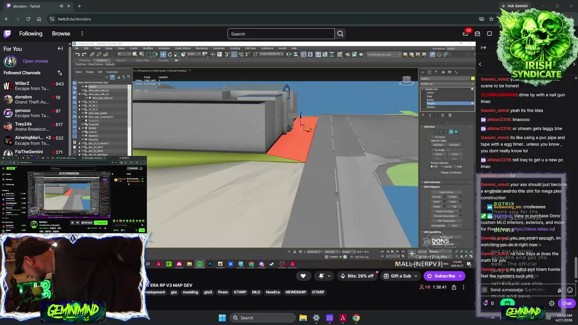Open File Explorer from taskbar
The height and width of the screenshot is (325, 578).
pos(303,318)
